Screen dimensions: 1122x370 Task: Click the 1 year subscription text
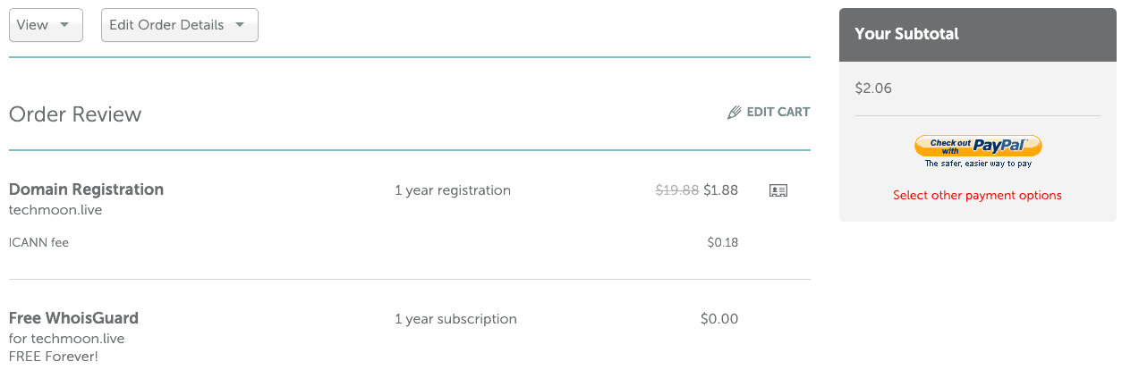coord(455,319)
